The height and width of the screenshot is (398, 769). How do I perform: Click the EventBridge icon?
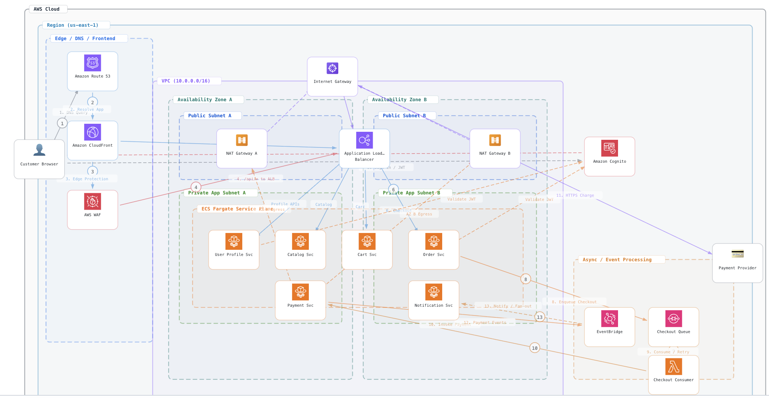tap(610, 319)
